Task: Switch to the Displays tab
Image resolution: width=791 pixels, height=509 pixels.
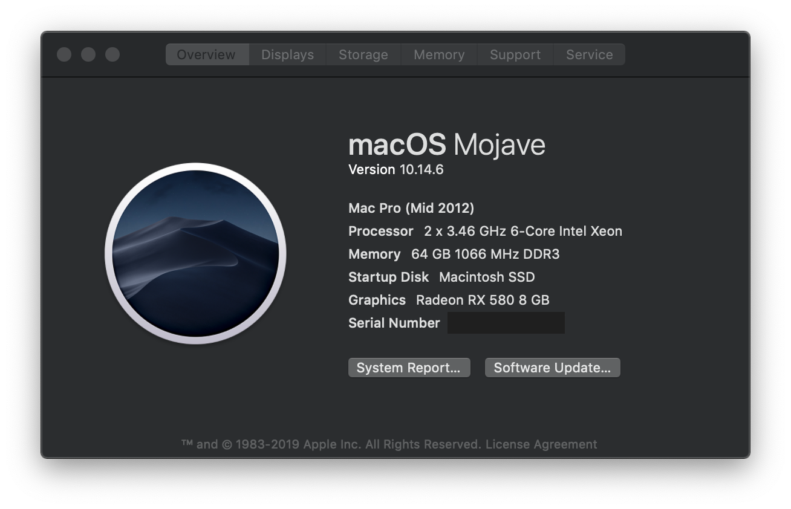Action: coord(287,54)
